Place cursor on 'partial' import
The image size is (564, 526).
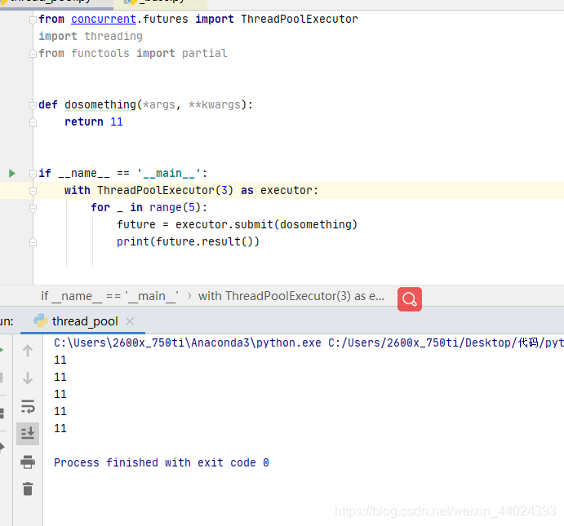tap(204, 53)
